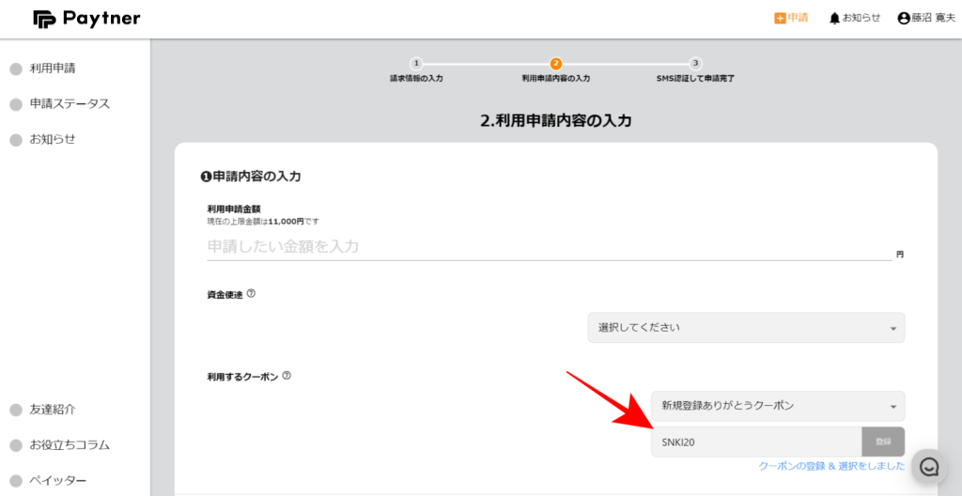The width and height of the screenshot is (962, 496).
Task: Open お知らせ in the sidebar
Action: click(53, 139)
